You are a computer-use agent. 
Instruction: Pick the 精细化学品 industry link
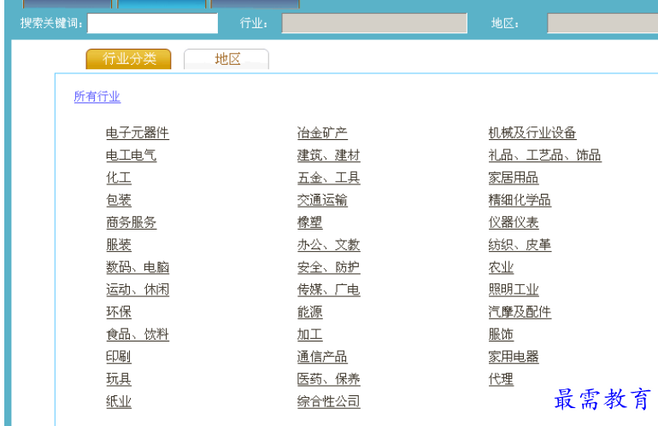(x=520, y=200)
